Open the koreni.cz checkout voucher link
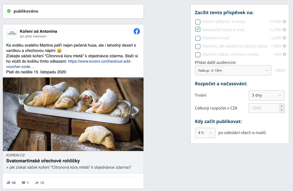Viewport: 293px width, 191px height. (99, 61)
